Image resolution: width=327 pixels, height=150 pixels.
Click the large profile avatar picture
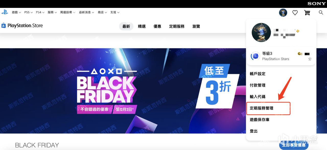[x=261, y=32]
